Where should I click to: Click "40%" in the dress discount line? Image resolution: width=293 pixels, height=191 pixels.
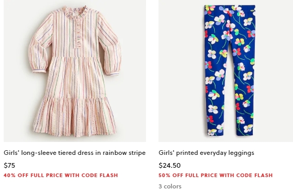pos(10,176)
